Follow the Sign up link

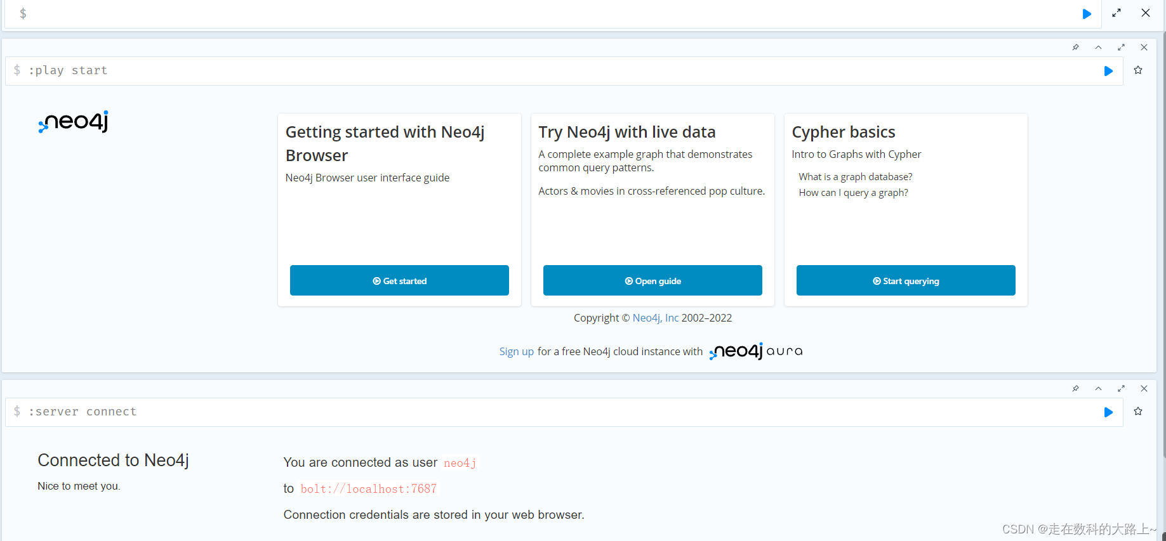click(x=516, y=351)
